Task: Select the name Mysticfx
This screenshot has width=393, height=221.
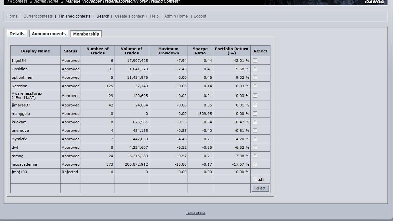Action: (x=19, y=139)
